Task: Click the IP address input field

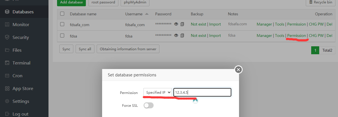Action: [202, 92]
